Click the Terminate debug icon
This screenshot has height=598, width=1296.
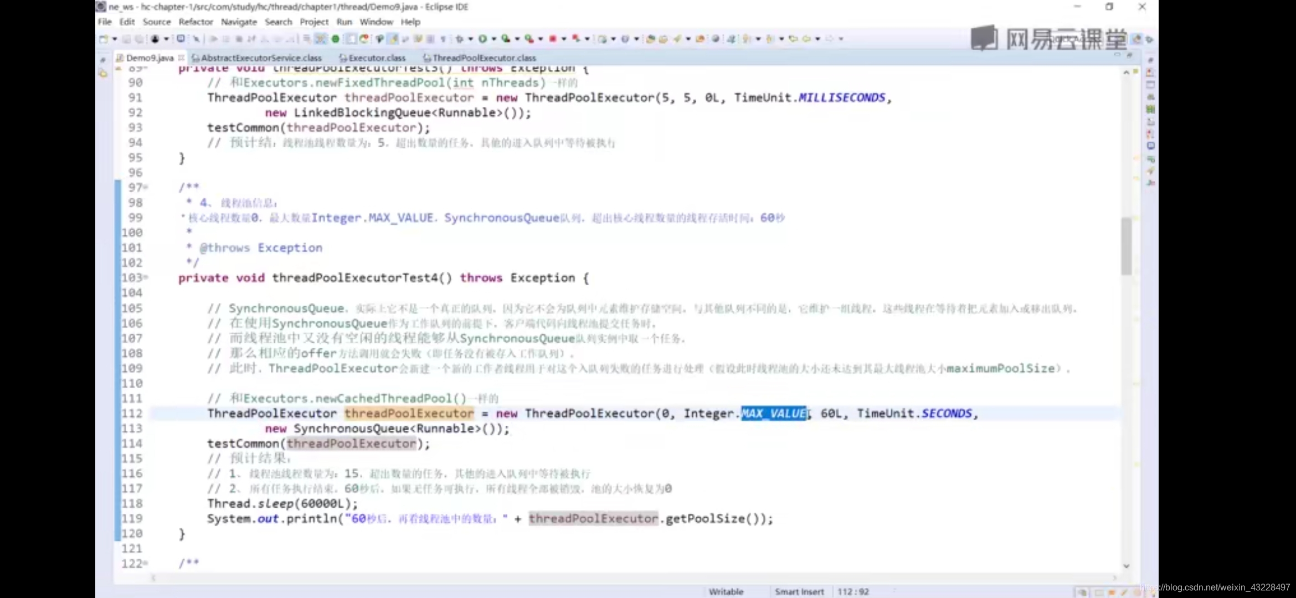click(x=239, y=39)
